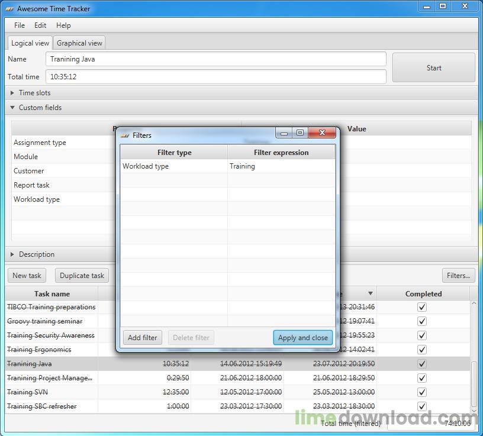The image size is (483, 436).
Task: Click the Apply and close button
Action: 303,338
